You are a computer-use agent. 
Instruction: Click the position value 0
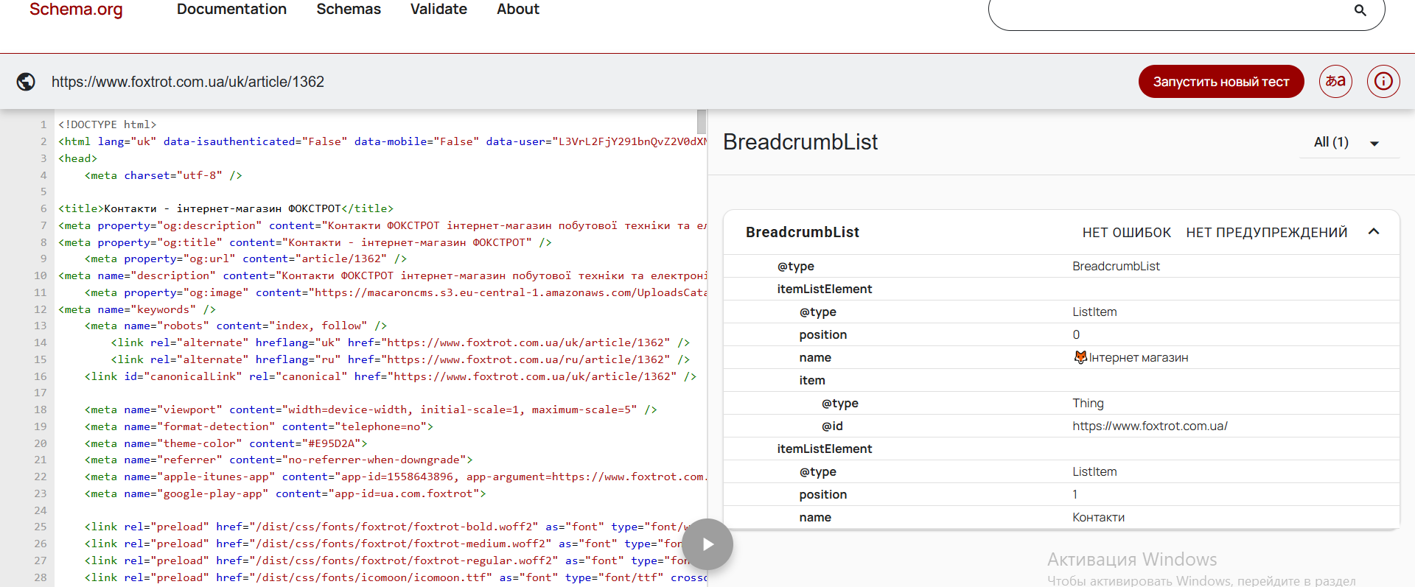(1076, 335)
